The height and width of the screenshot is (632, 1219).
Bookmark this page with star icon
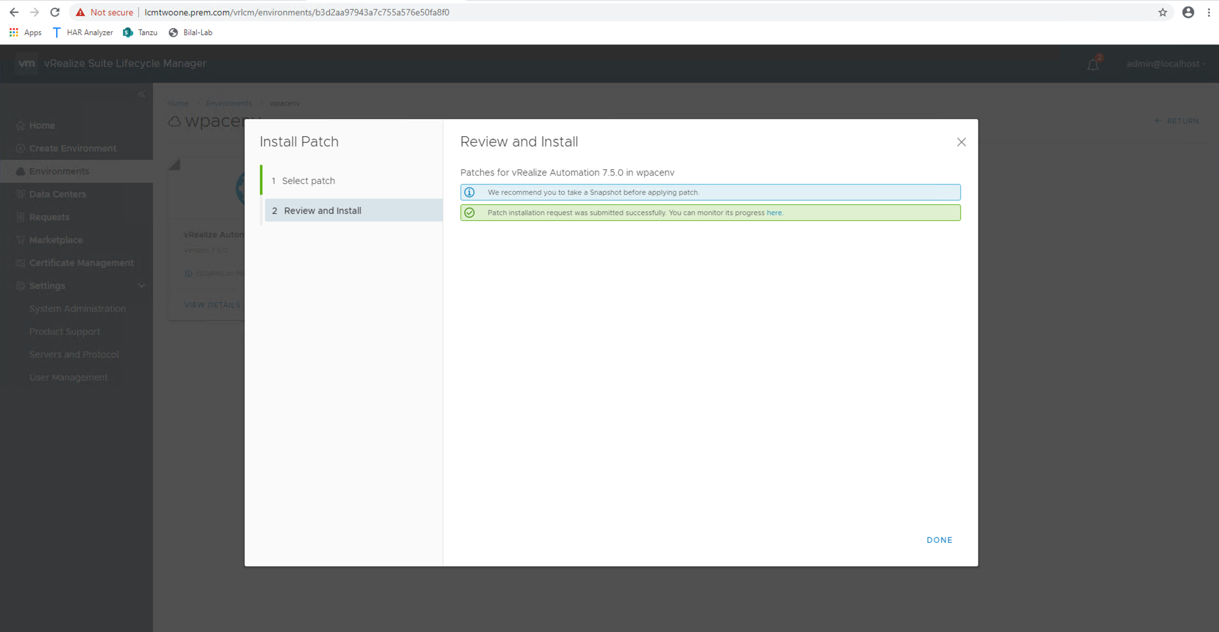[x=1162, y=12]
